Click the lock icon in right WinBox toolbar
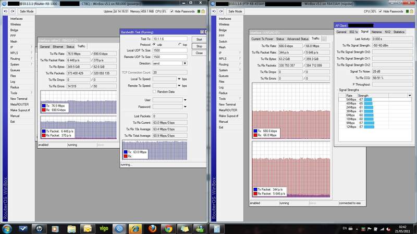The width and height of the screenshot is (417, 234). (x=412, y=11)
